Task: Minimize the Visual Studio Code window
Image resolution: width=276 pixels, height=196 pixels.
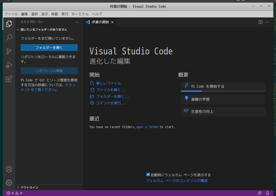Action: (253, 6)
